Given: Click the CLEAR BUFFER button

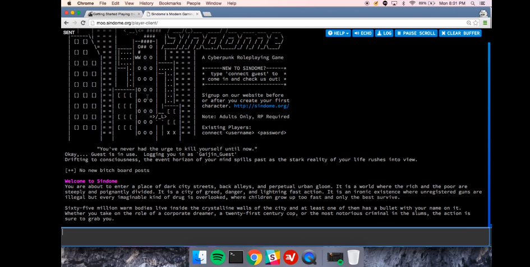Looking at the screenshot, I should (x=460, y=33).
